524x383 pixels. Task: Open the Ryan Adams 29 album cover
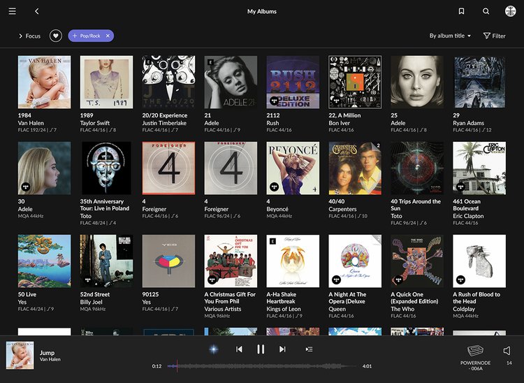[x=479, y=82]
